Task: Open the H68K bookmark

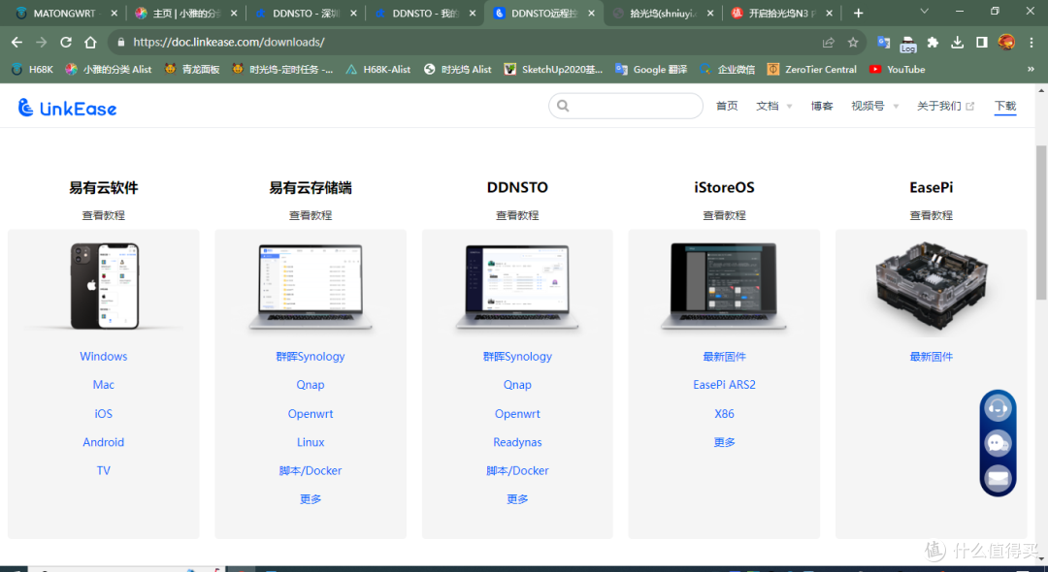Action: point(32,70)
